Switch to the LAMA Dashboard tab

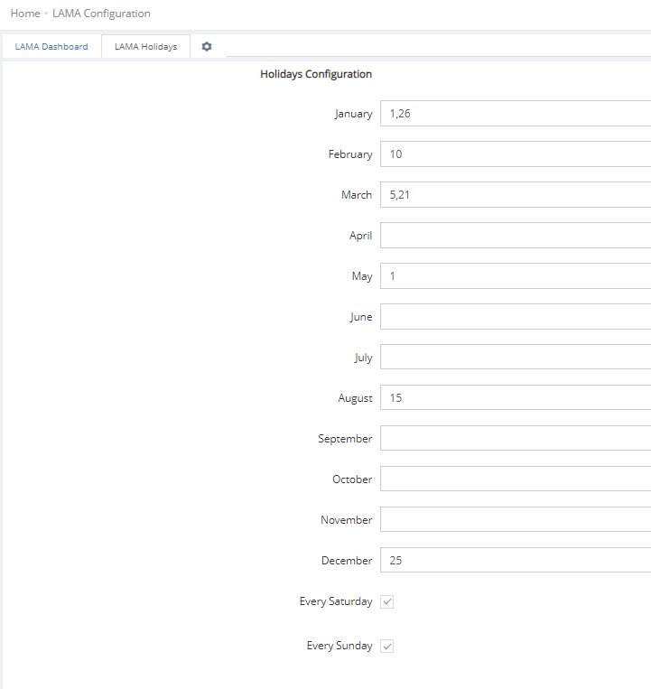click(51, 47)
